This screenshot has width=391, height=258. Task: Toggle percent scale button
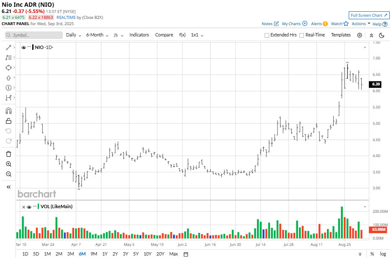(x=372, y=254)
